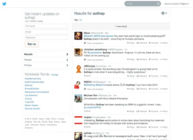Retweet chiratran semathong's tweet
Viewport: 193px width, 140px height.
142,59
